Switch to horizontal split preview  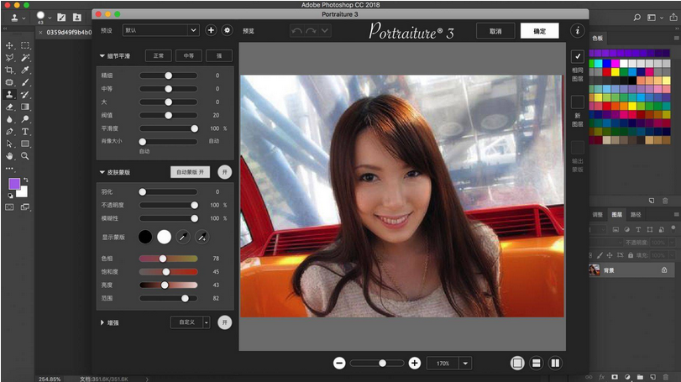[x=537, y=364]
